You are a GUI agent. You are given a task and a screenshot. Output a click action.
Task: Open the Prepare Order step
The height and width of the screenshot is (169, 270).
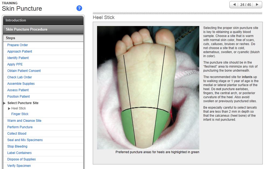(x=17, y=45)
